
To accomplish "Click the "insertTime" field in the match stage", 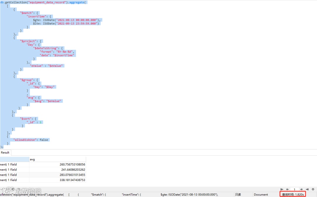I will (37, 16).
